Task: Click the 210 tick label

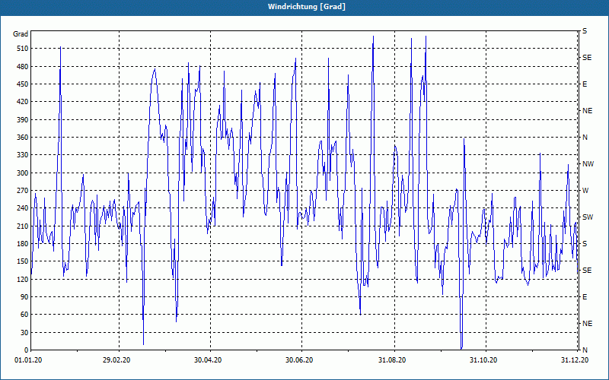Action: [x=23, y=226]
